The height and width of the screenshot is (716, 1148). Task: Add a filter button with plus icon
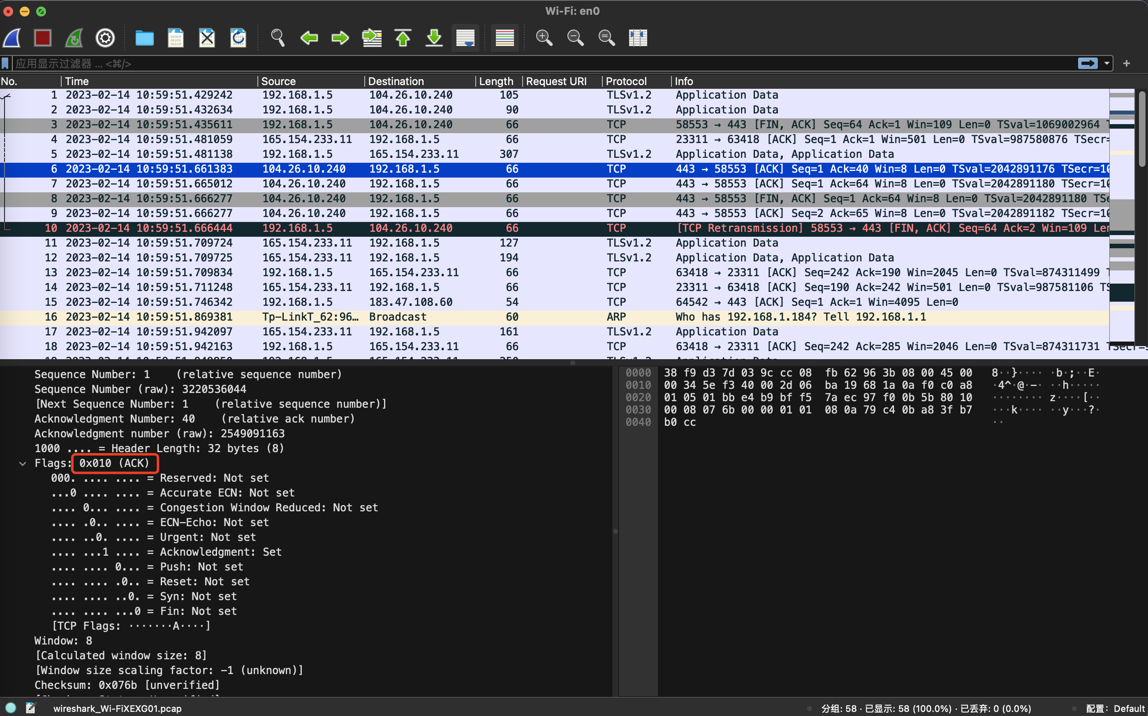[1127, 63]
